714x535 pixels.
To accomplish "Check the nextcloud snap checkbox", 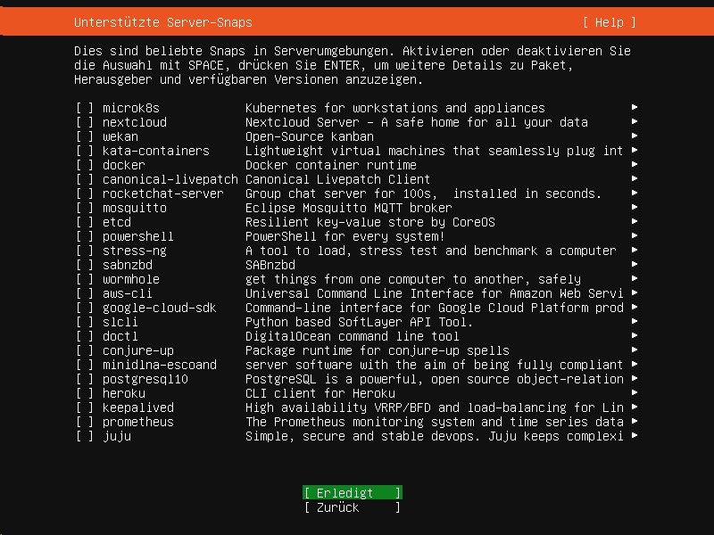I will click(85, 122).
